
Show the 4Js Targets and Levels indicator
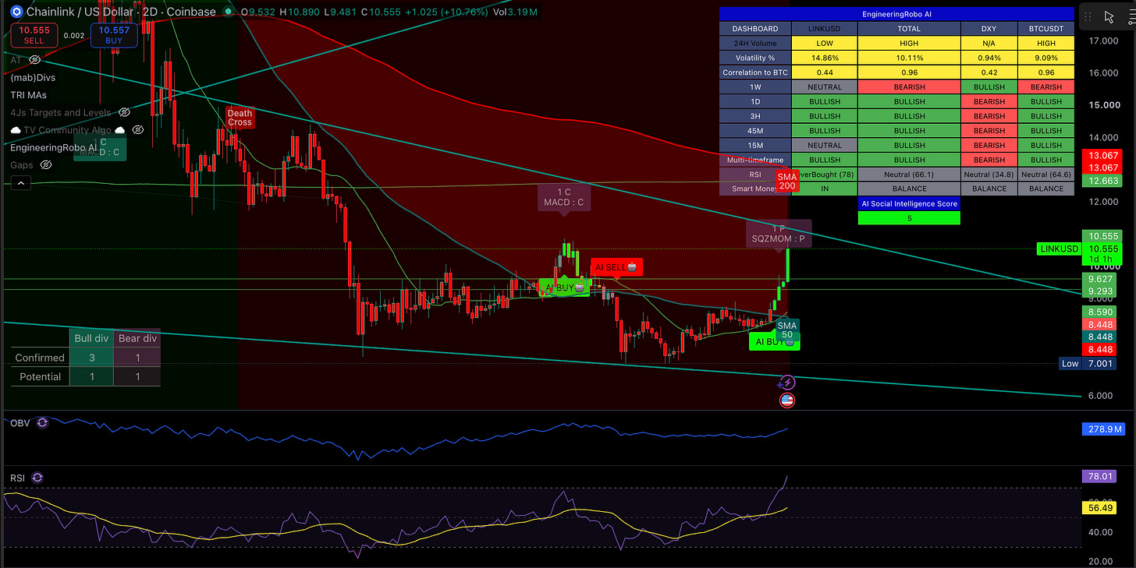[x=123, y=113]
